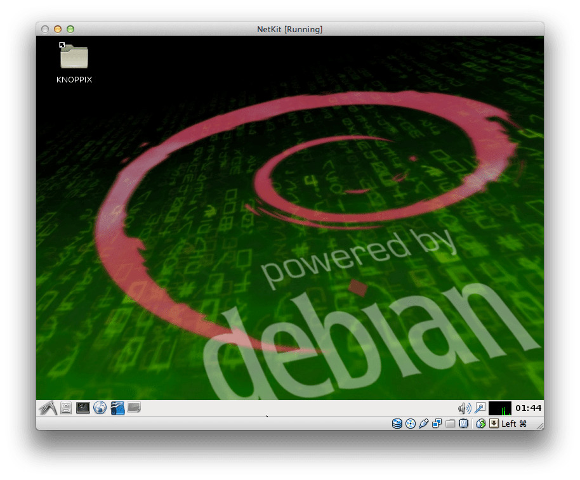Image resolution: width=580 pixels, height=480 pixels.
Task: Open the CPU usage monitor graph
Action: [500, 408]
